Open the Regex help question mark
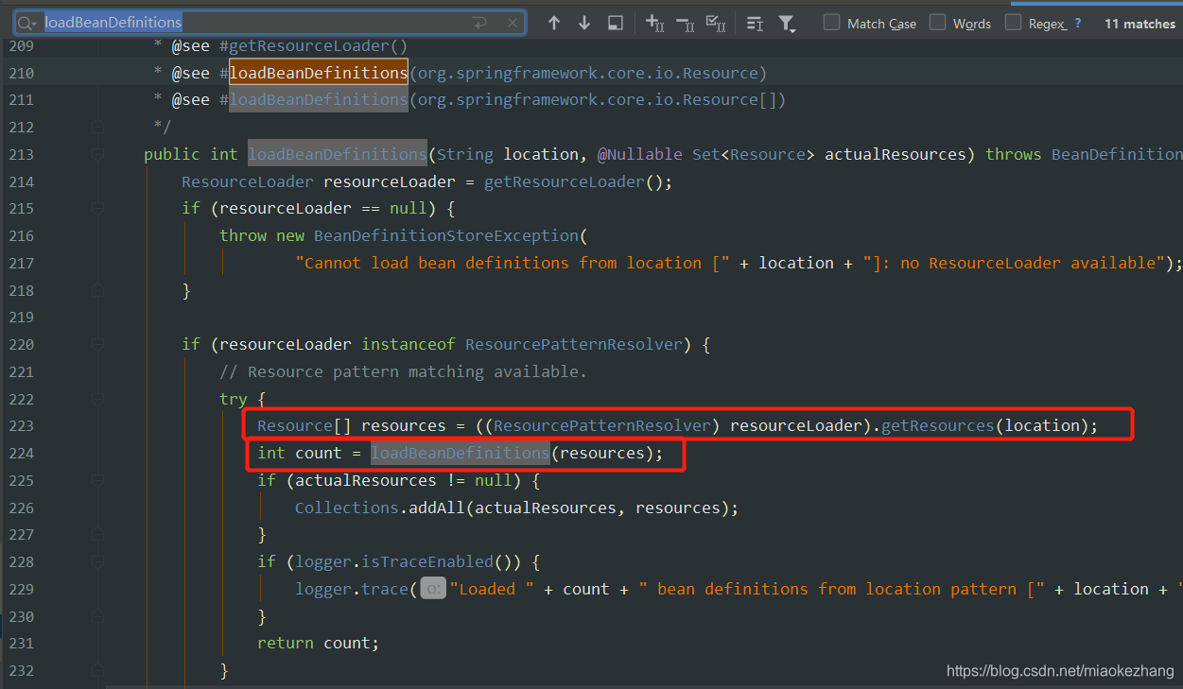This screenshot has height=689, width=1183. [x=1077, y=23]
